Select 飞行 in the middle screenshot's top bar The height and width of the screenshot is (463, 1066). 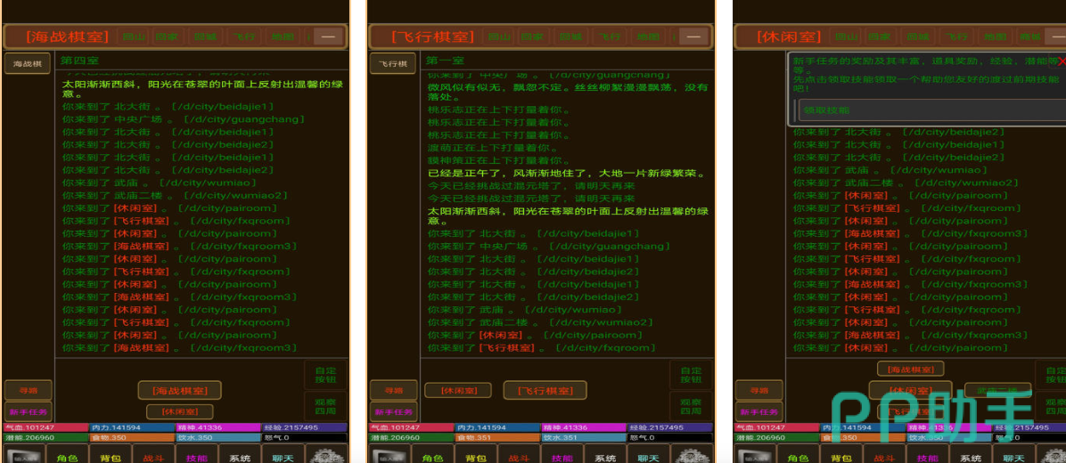pyautogui.click(x=610, y=37)
